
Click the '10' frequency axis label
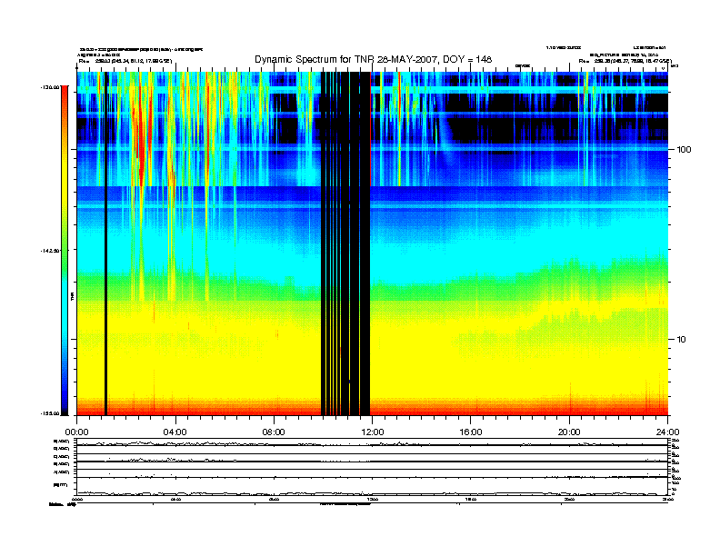click(x=682, y=340)
